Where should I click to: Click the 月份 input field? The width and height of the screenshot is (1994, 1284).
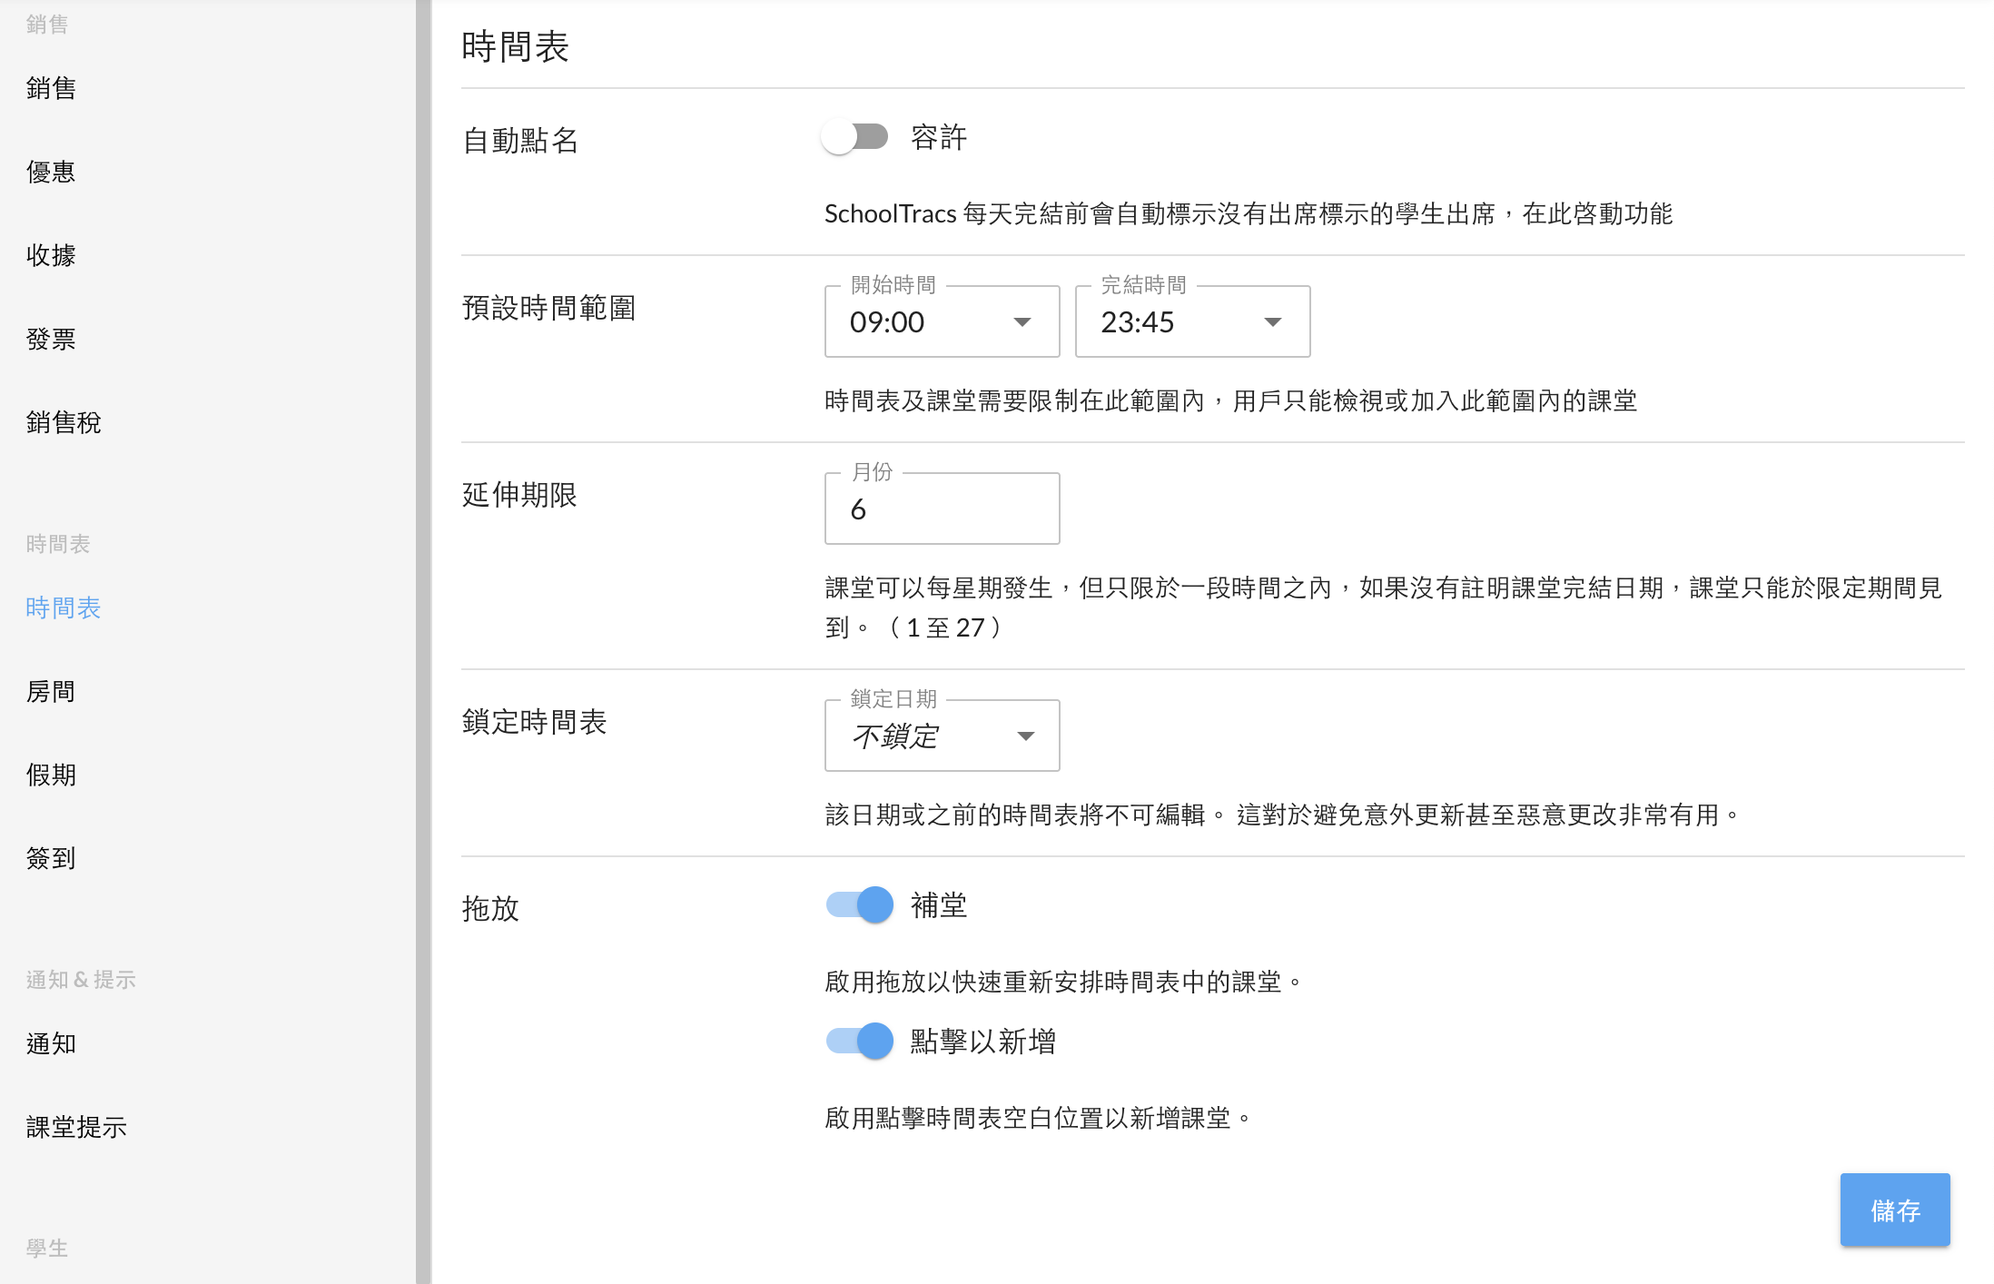click(x=942, y=509)
